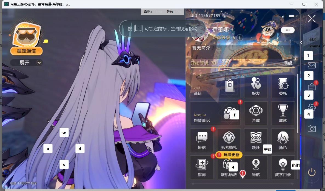This screenshot has height=191, width=325.
Task: Open the 导航 navigation tile
Action: [x=256, y=167]
